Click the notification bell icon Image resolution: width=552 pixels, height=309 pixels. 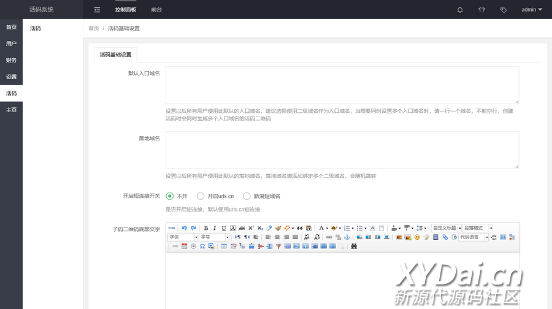tap(460, 10)
